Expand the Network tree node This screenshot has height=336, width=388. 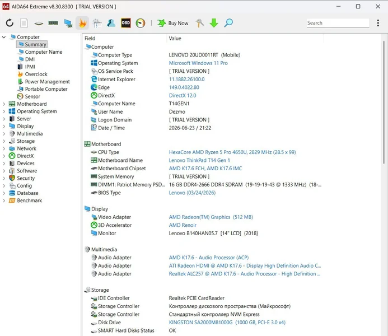[x=4, y=149]
